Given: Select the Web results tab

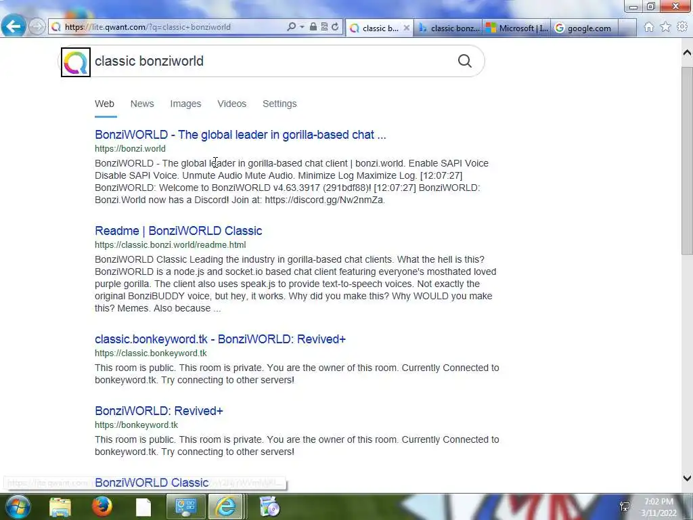Looking at the screenshot, I should (105, 104).
